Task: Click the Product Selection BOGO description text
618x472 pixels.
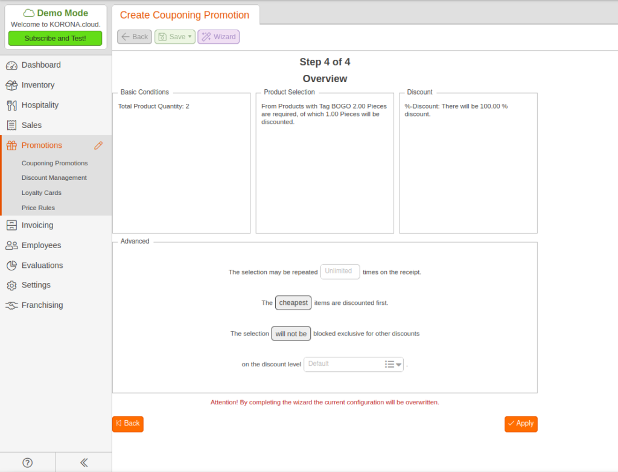Action: pyautogui.click(x=324, y=114)
